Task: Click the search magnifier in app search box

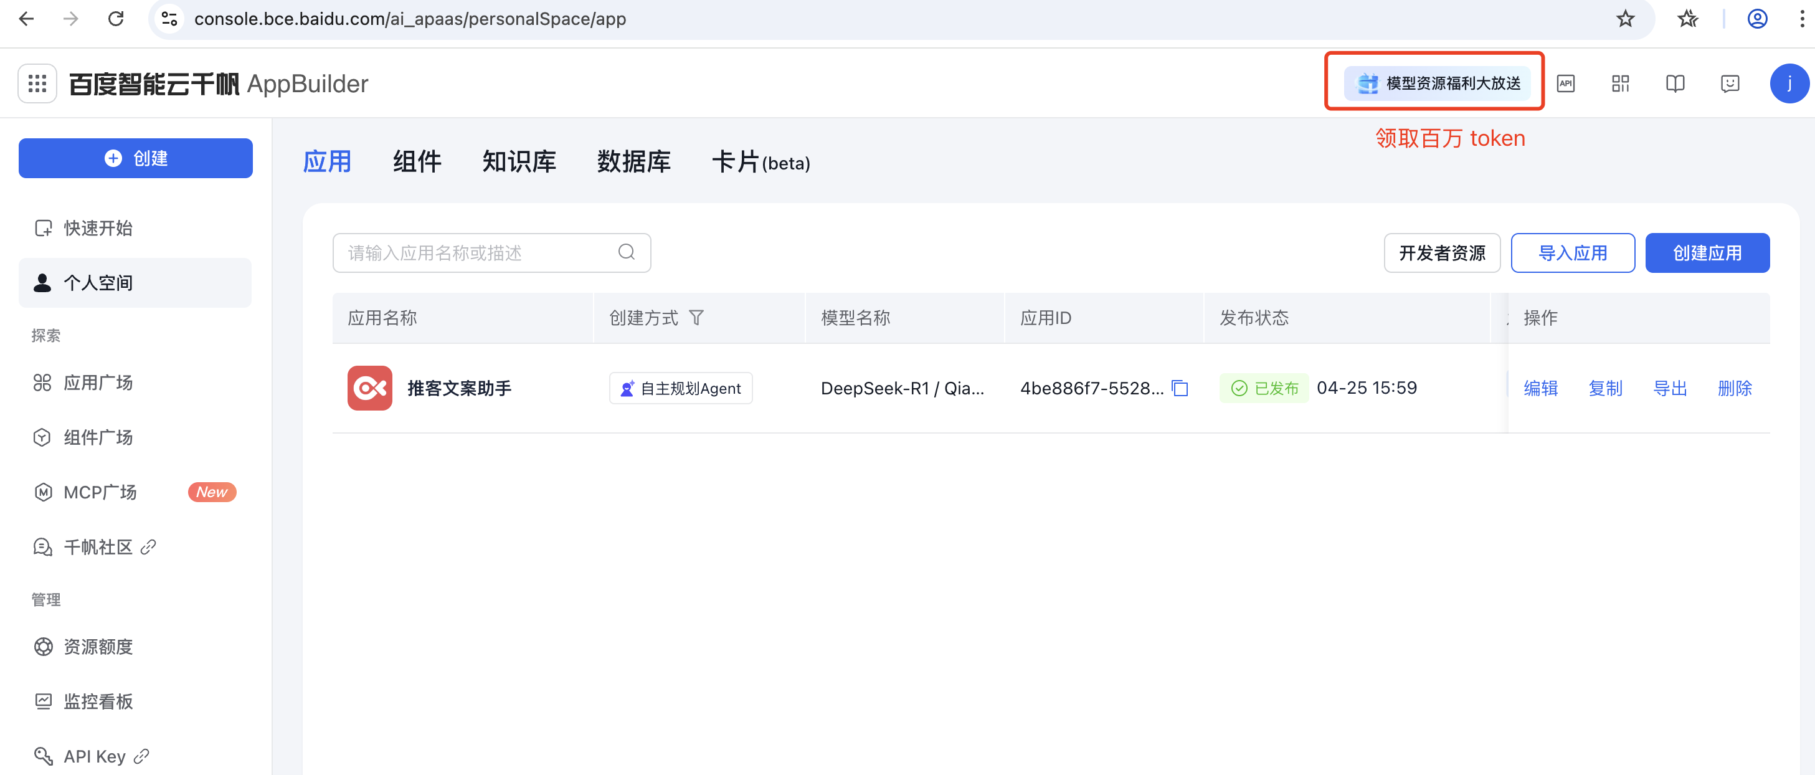Action: (627, 252)
